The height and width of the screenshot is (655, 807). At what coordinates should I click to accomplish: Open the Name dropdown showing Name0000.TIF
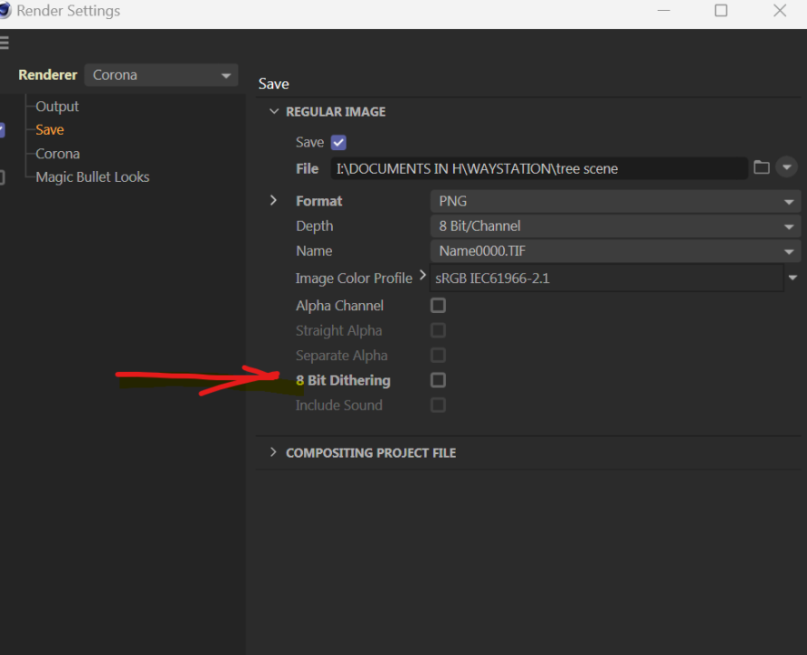click(x=615, y=251)
